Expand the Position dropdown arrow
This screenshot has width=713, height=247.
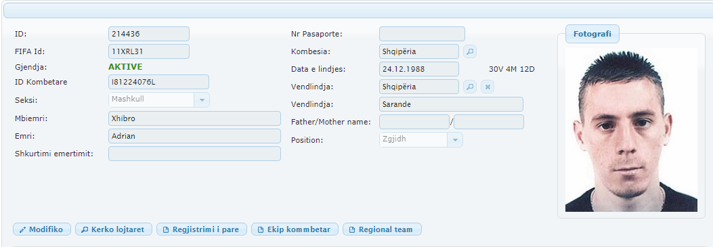[x=455, y=140]
